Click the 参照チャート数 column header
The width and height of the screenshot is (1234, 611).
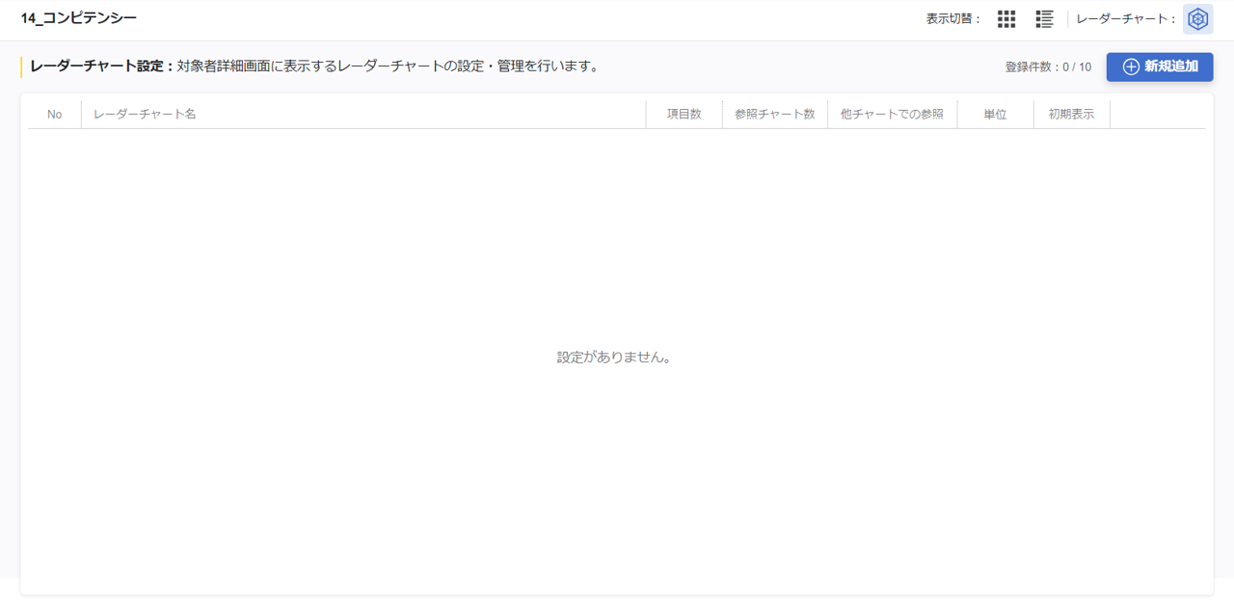pos(775,114)
